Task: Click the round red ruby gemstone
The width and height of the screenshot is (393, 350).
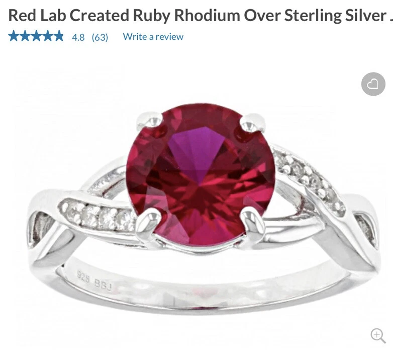Action: [201, 175]
